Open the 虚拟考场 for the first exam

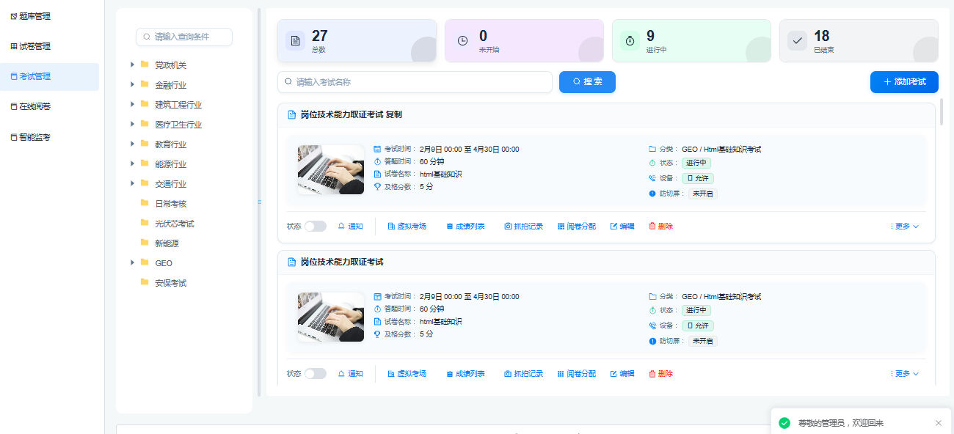pyautogui.click(x=407, y=226)
